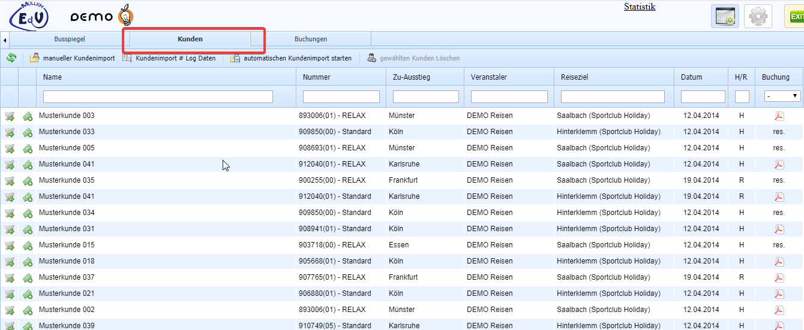Image resolution: width=804 pixels, height=330 pixels.
Task: Click the green money icon for Musterkunde 005
Action: tap(28, 149)
